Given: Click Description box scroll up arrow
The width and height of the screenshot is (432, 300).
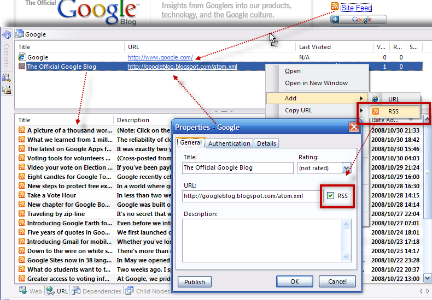Looking at the screenshot, I should tap(346, 224).
